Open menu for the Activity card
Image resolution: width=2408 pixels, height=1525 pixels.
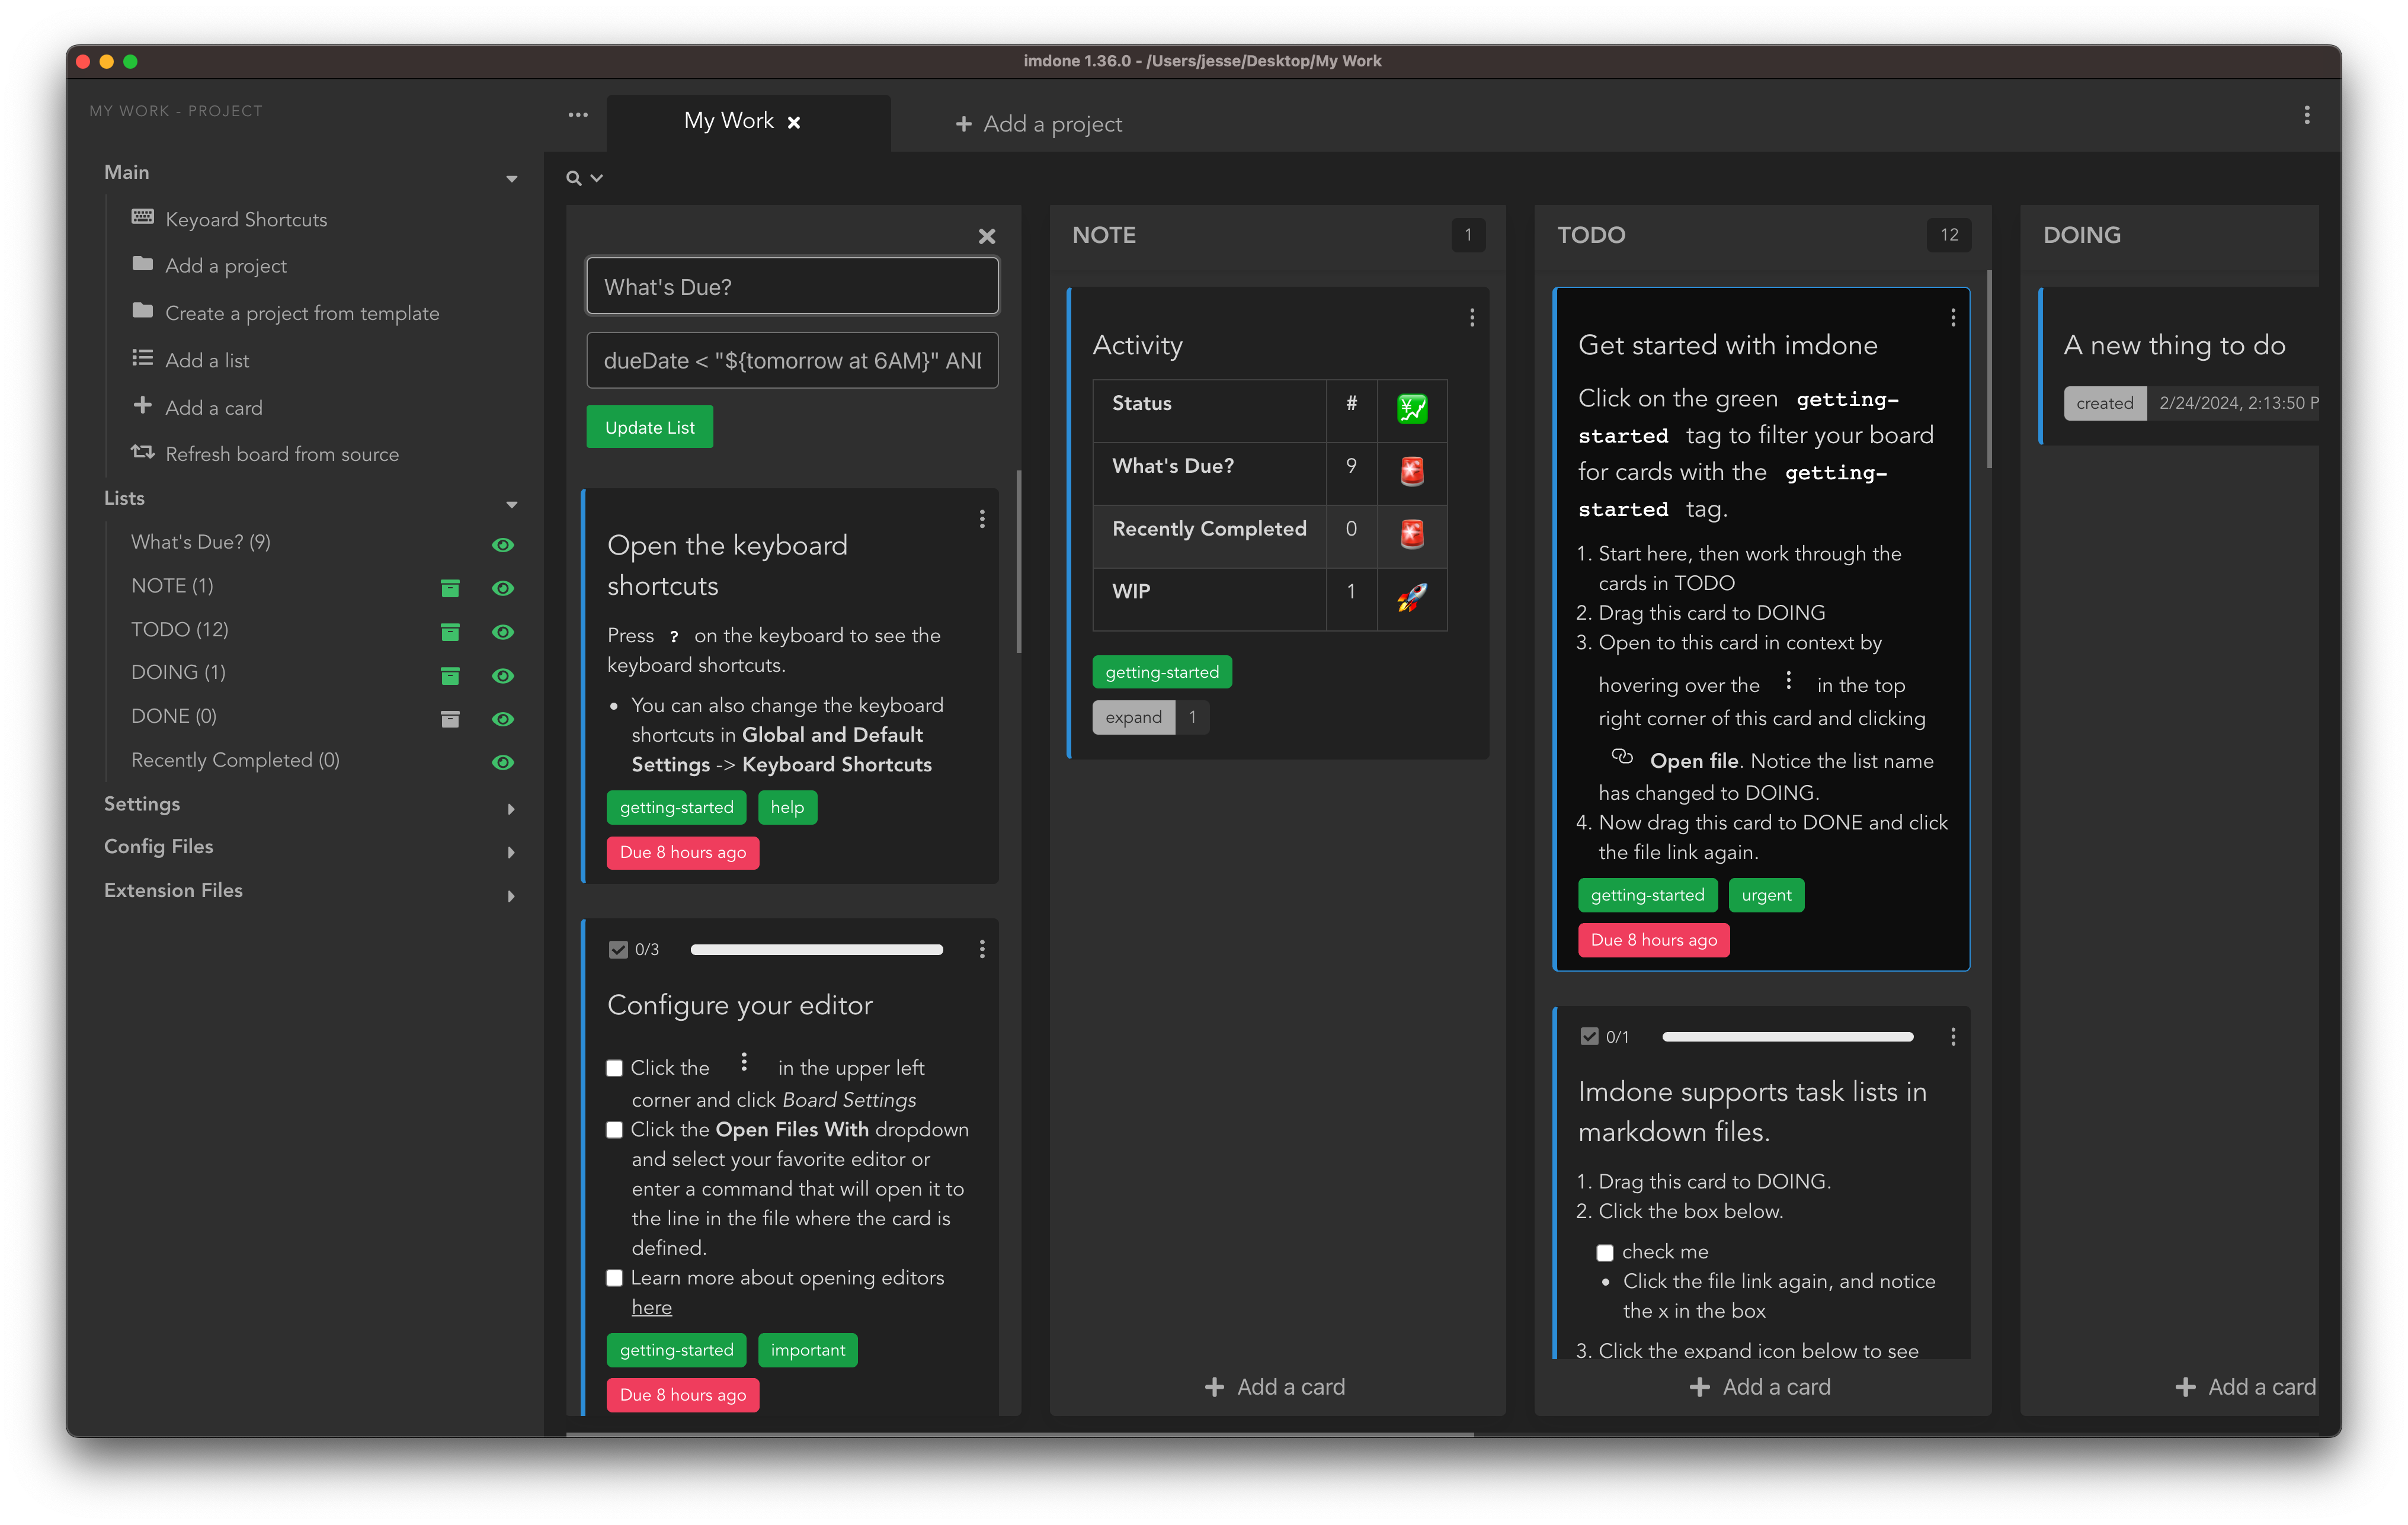1472,317
